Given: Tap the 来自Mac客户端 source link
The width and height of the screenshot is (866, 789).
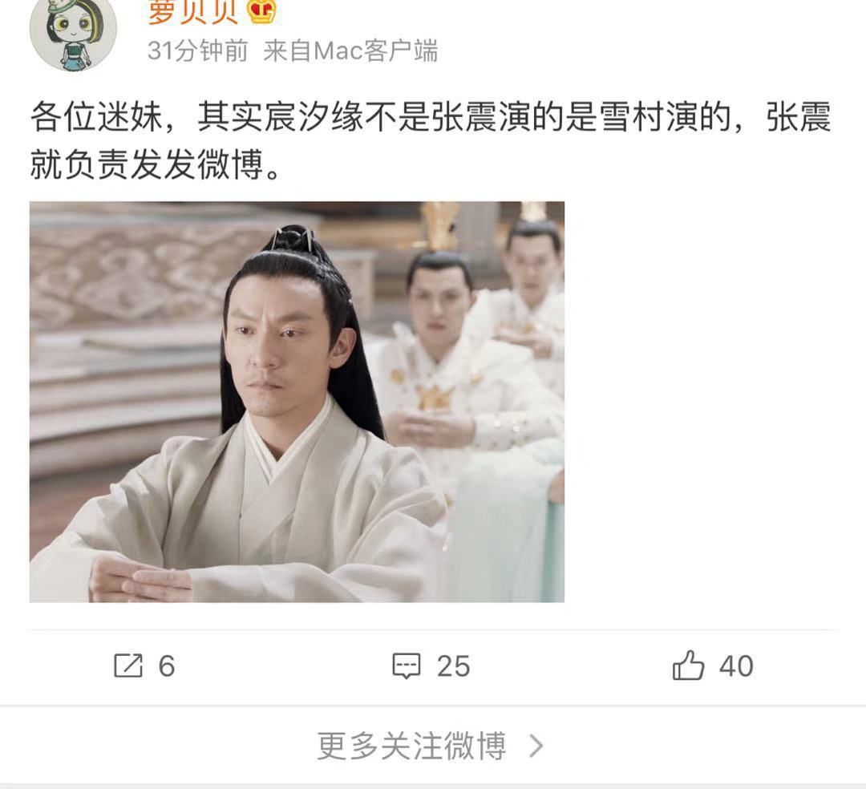Looking at the screenshot, I should [x=350, y=51].
